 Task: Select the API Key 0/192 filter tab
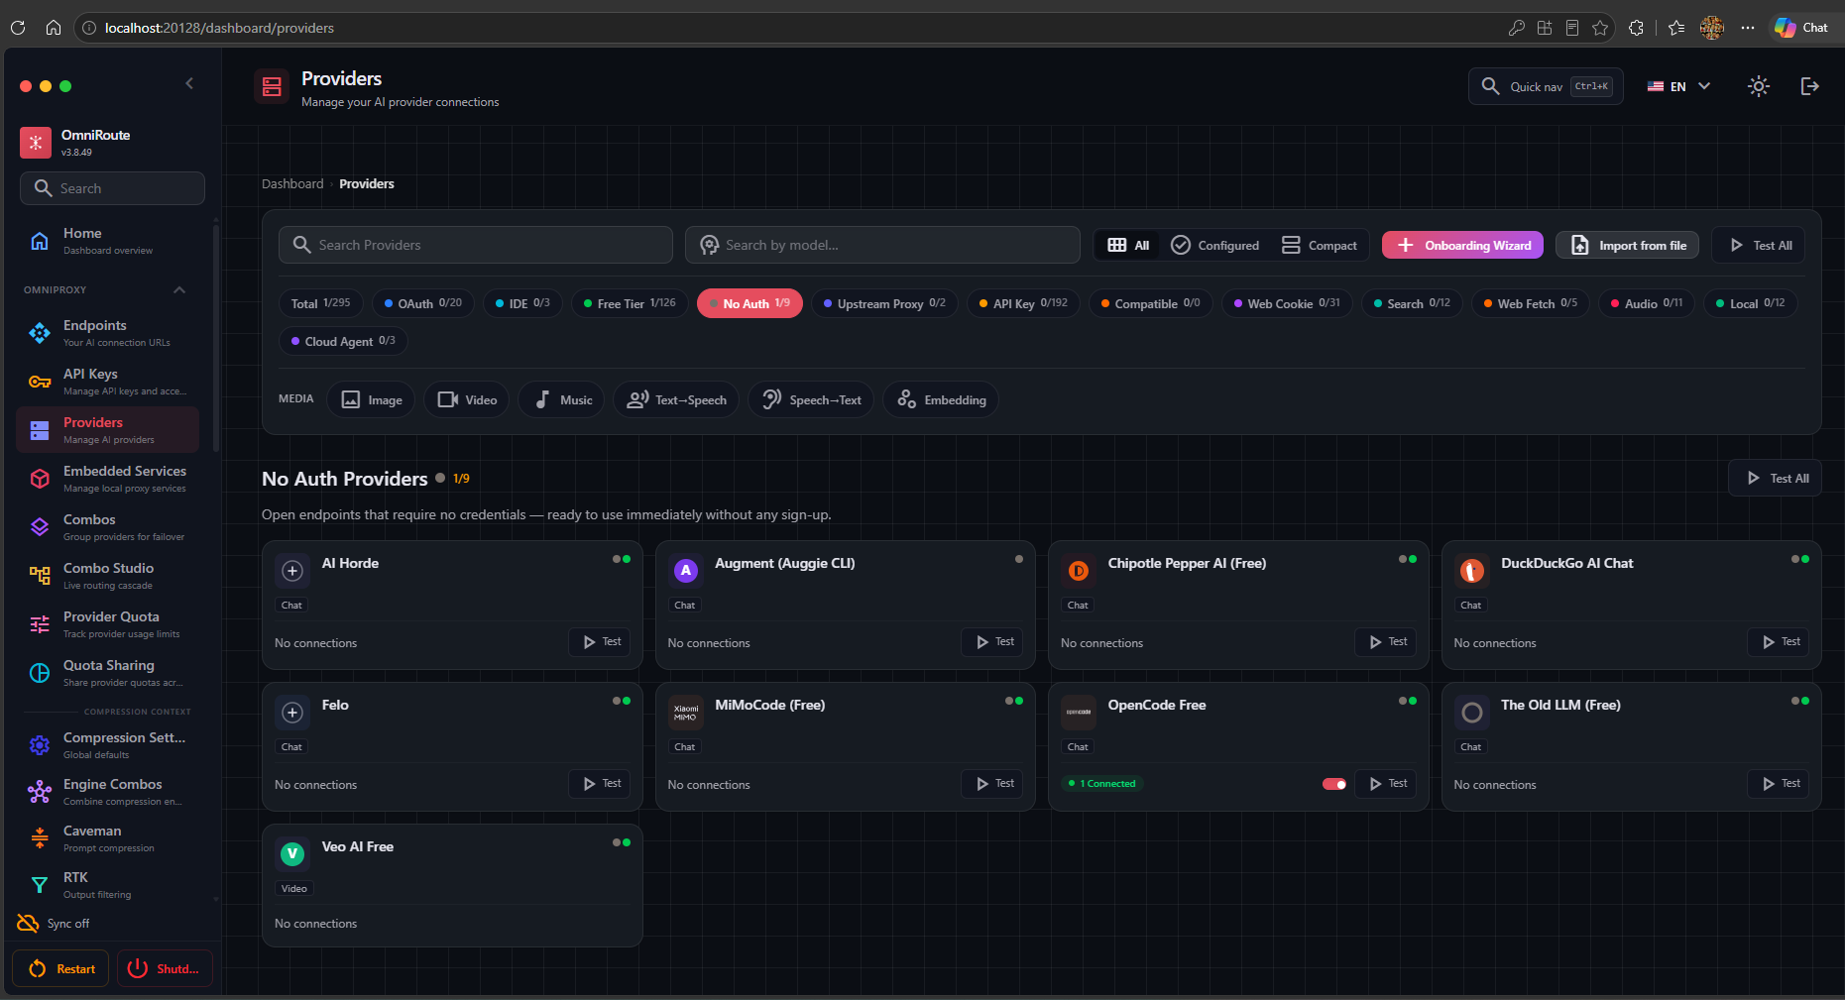[x=1024, y=303]
